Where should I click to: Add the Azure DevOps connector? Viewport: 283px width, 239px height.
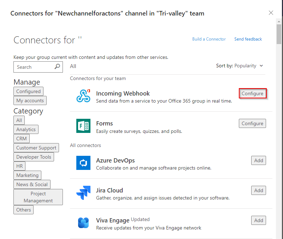pos(259,160)
